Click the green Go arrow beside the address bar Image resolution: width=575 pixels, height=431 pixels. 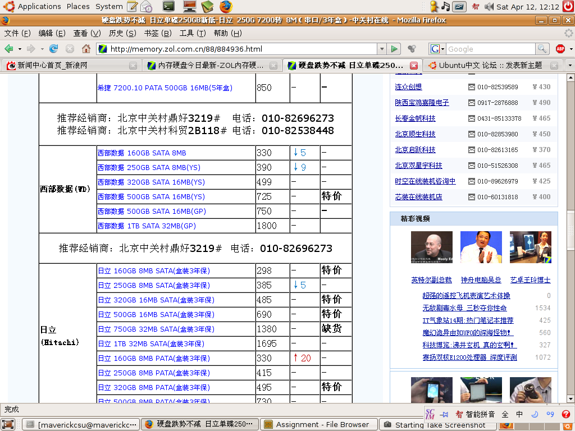pyautogui.click(x=394, y=49)
